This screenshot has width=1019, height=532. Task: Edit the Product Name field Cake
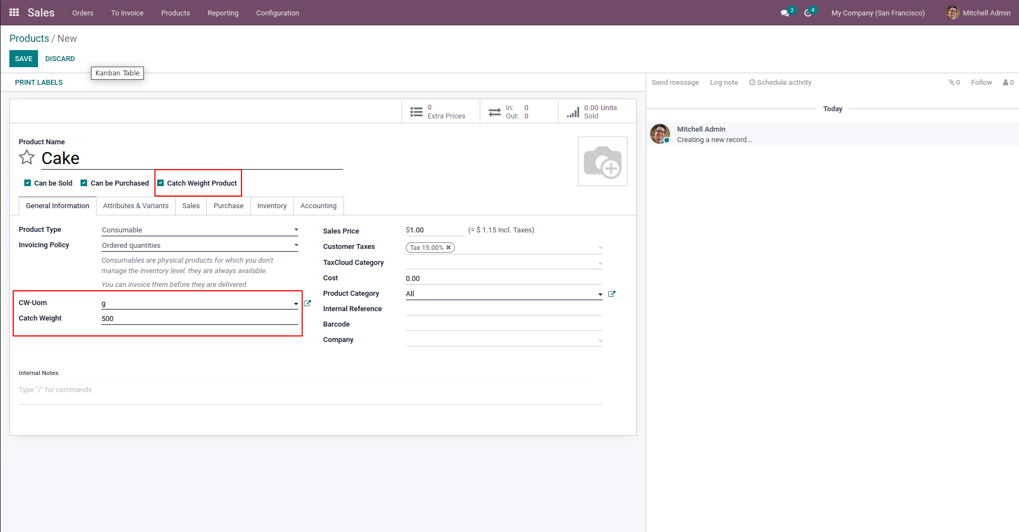192,159
